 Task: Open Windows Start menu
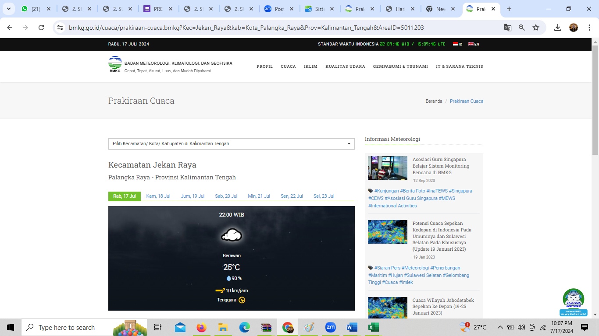point(11,327)
